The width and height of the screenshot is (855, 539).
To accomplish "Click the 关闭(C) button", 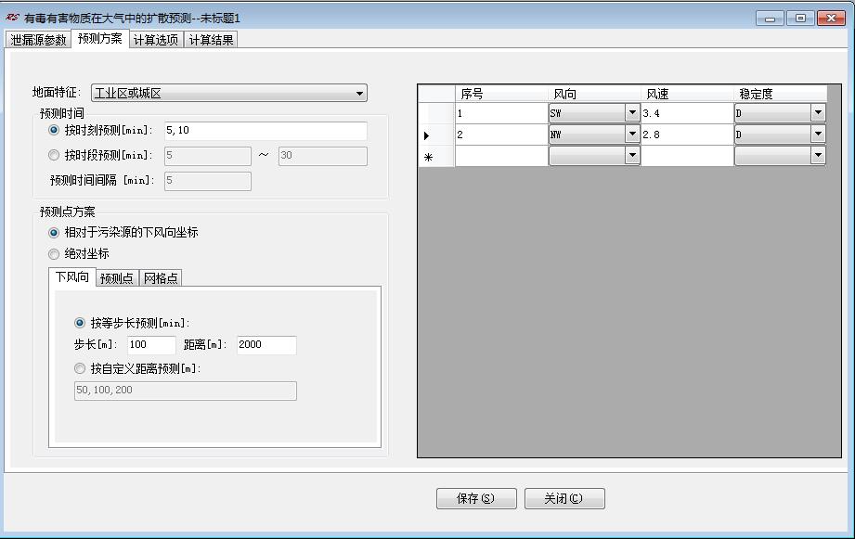I will tap(564, 499).
